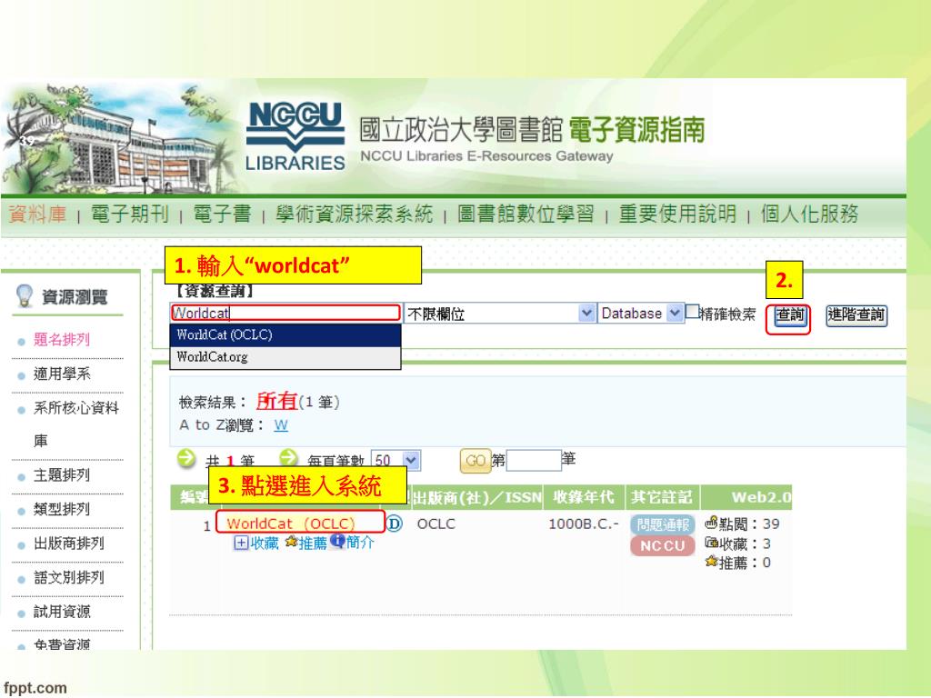Select 類型排列 in sidebar
Screen dimensions: 931x698
pos(62,509)
